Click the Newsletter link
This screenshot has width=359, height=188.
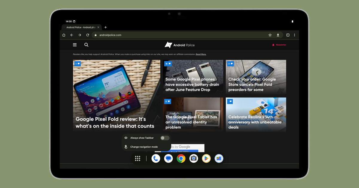pos(281,45)
